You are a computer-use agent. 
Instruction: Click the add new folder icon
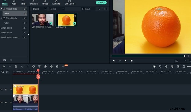[5, 60]
